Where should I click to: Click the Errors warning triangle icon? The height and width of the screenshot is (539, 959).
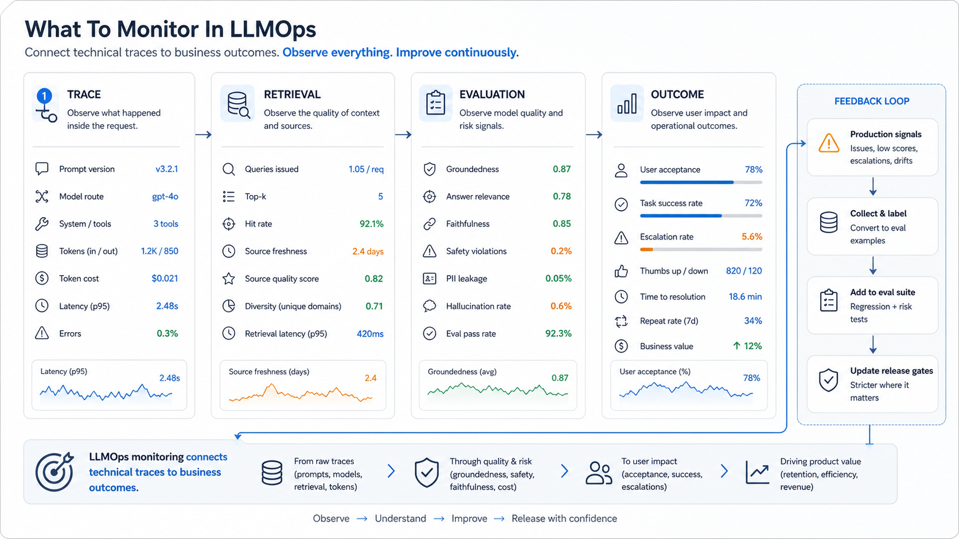click(x=42, y=333)
